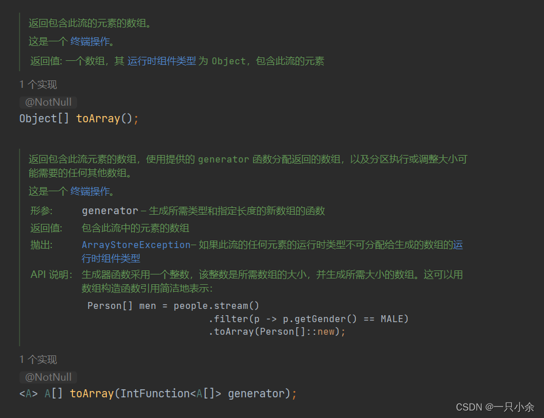Click the toArray method name in Object[] toArray()
544x418 pixels.
(x=98, y=119)
